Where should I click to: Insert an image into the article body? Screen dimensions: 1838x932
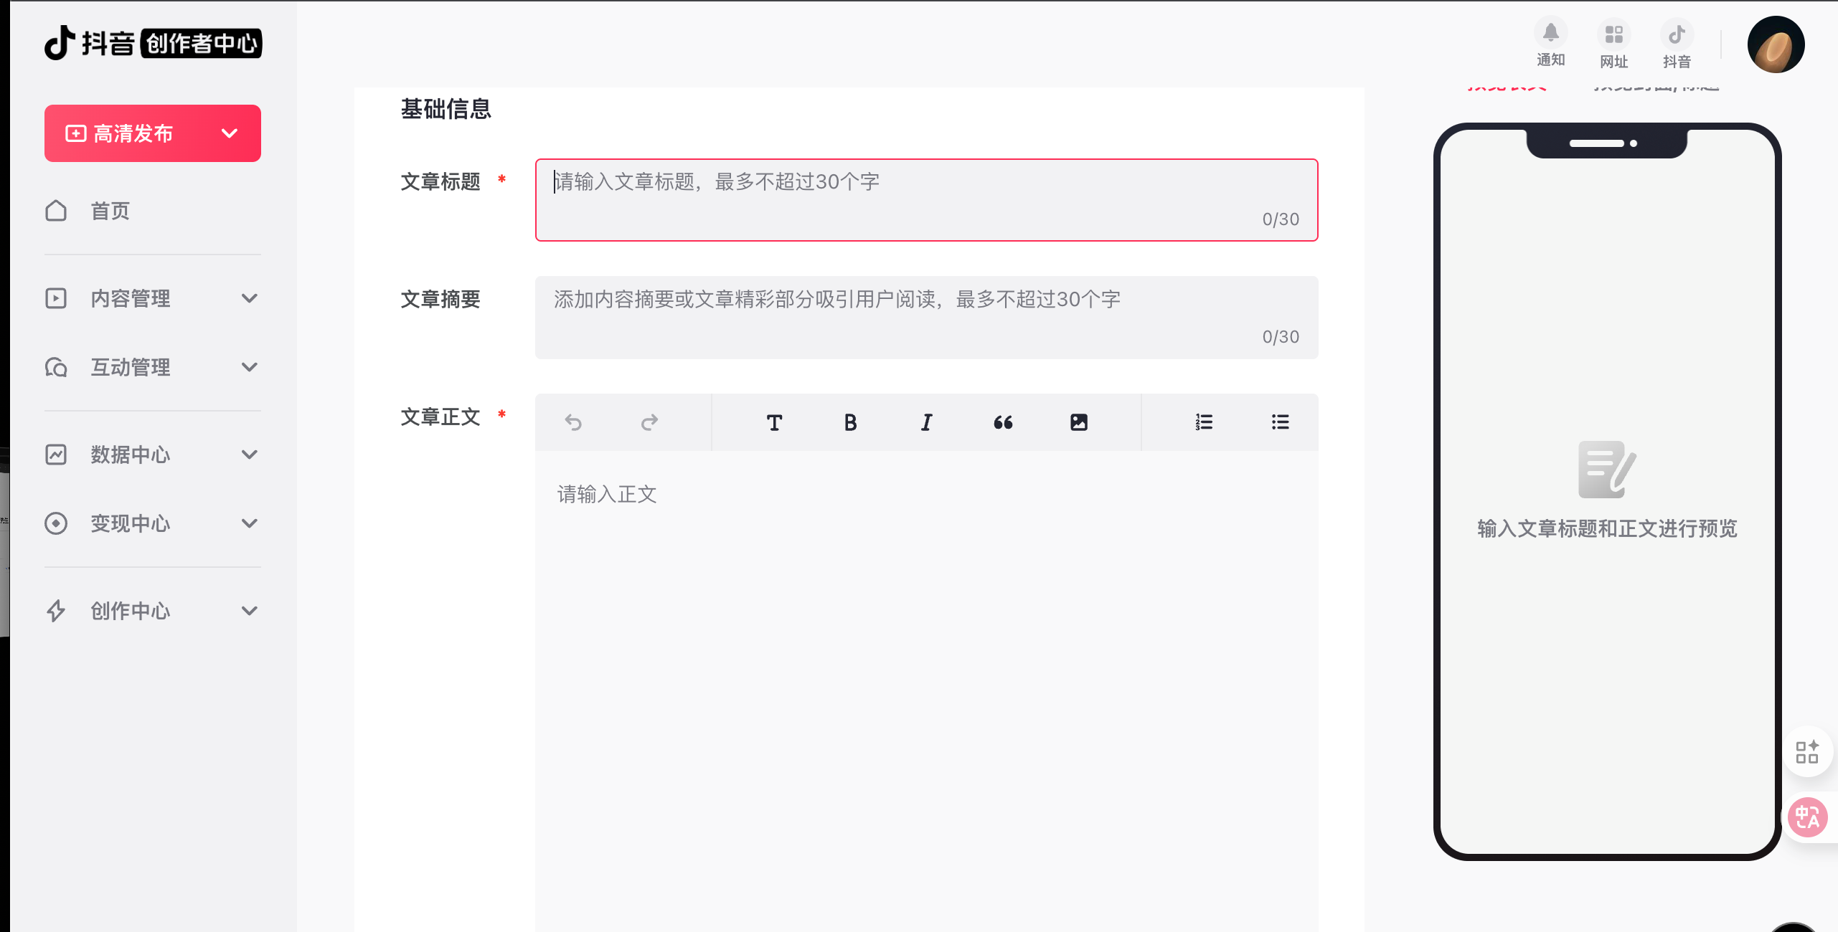pos(1078,422)
